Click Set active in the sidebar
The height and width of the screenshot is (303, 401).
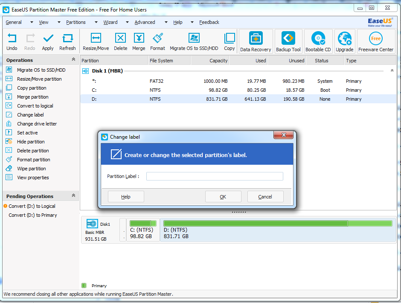click(x=27, y=133)
